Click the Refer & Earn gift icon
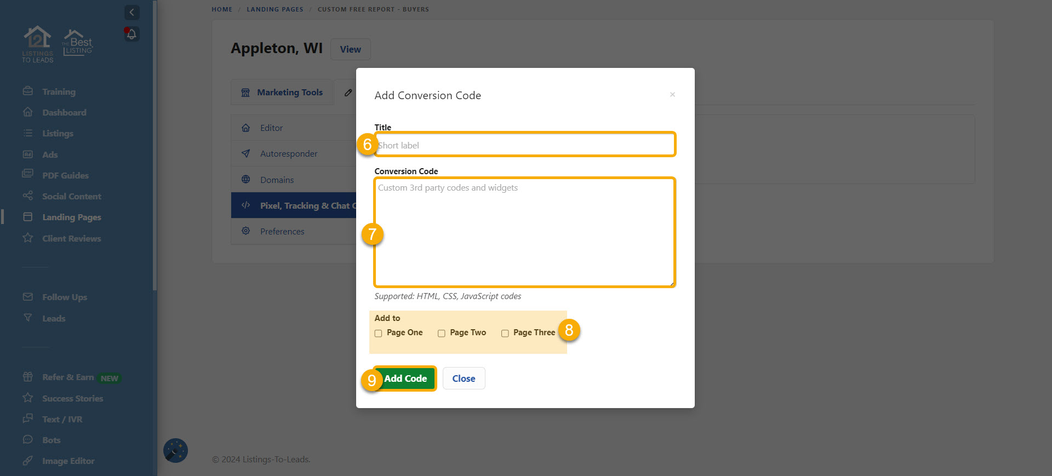This screenshot has width=1052, height=476. 28,377
